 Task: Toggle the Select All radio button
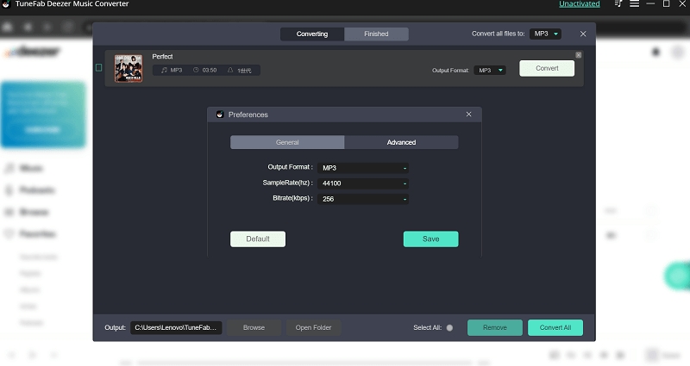[449, 328]
